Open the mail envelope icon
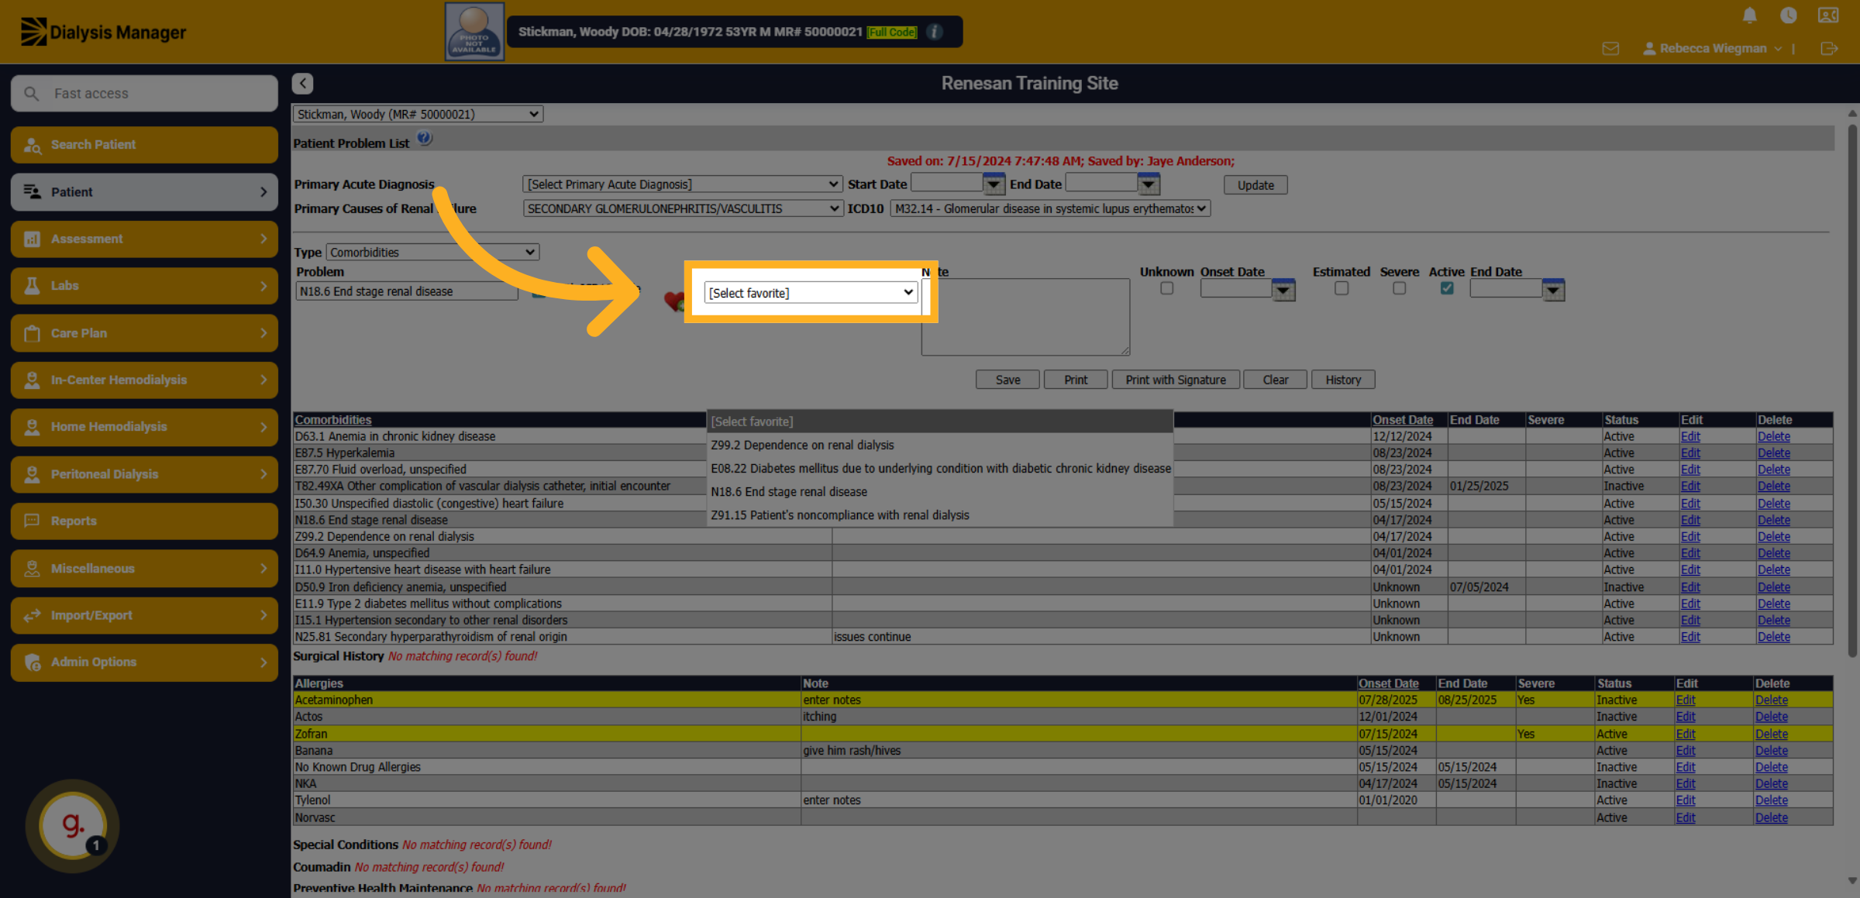 (x=1610, y=49)
